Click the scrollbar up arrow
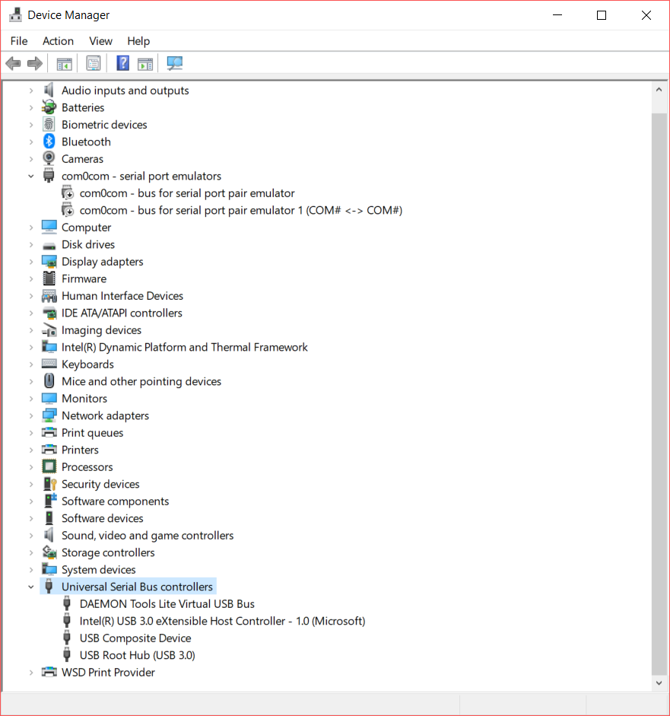 coord(659,90)
